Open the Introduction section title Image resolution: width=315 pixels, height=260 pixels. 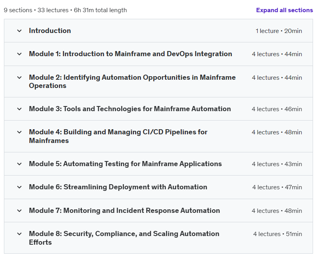pyautogui.click(x=50, y=31)
